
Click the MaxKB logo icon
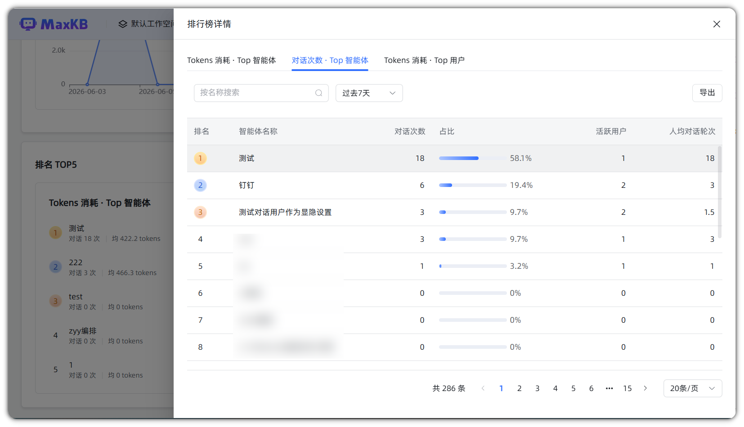tap(28, 24)
